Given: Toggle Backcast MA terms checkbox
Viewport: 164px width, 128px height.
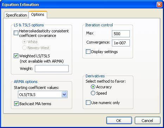Looking at the screenshot, I should tap(16, 104).
